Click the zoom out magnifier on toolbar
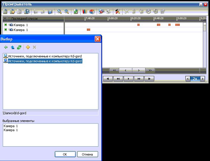210x161 pixels. click(x=66, y=11)
